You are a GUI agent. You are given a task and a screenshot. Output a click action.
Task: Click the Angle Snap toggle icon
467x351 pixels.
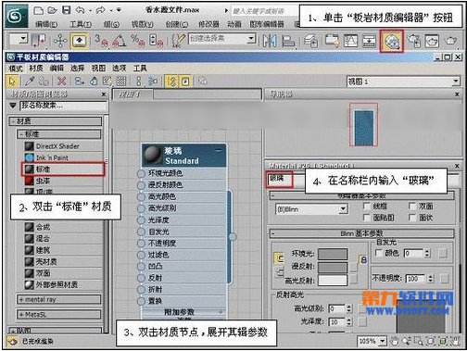click(120, 41)
